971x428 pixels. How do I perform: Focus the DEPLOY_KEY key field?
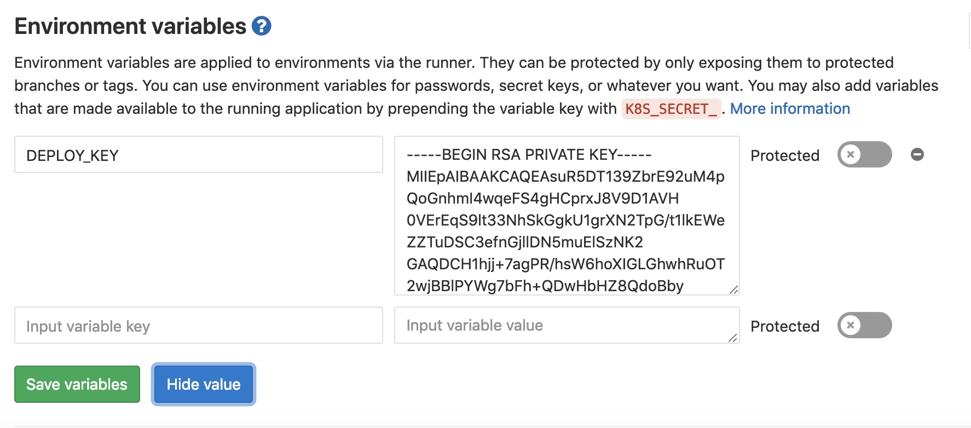click(199, 154)
